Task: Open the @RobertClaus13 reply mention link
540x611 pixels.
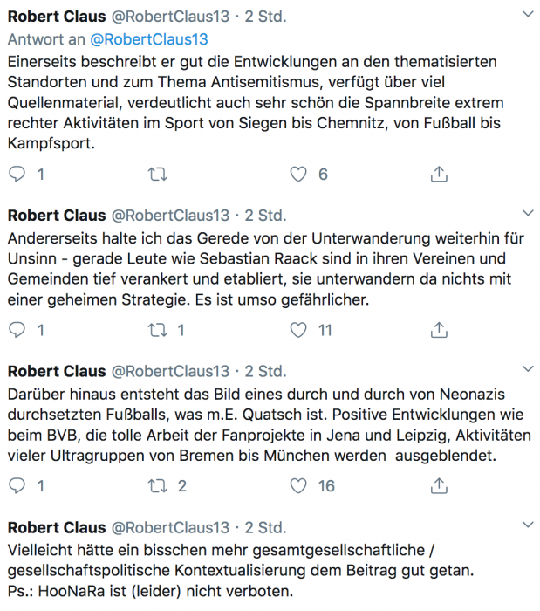Action: click(x=149, y=39)
